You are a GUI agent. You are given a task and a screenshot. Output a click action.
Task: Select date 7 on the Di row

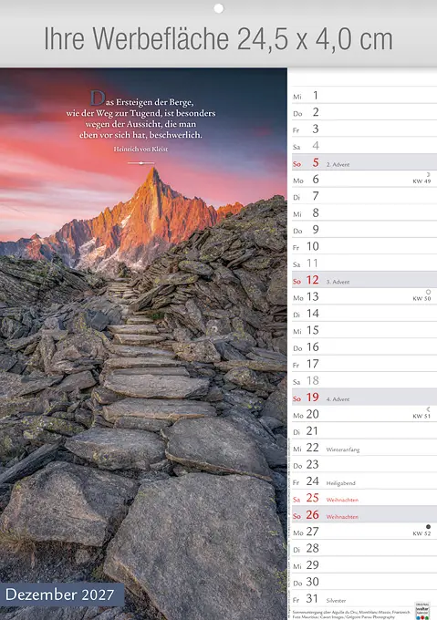pyautogui.click(x=316, y=196)
